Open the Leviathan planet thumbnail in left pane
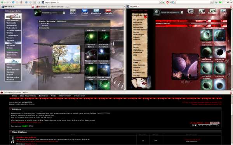 pos(104,54)
